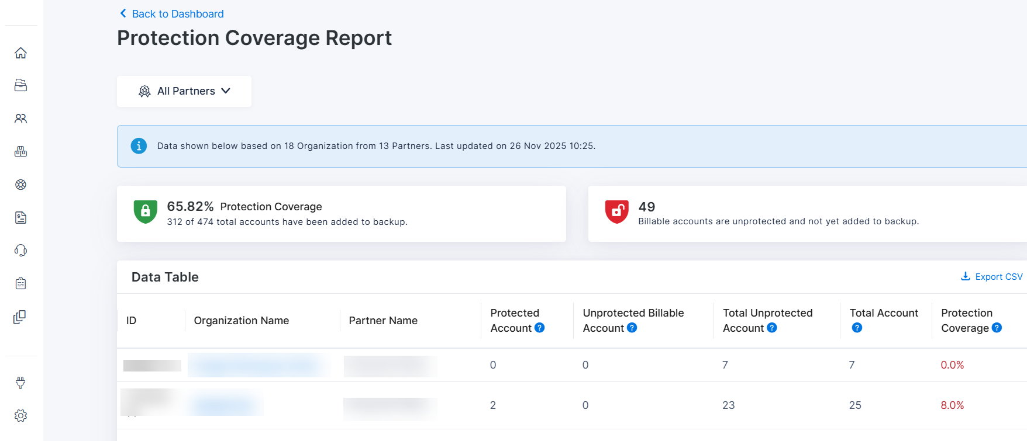The height and width of the screenshot is (441, 1027).
Task: Click the green shield lock icon
Action: click(x=146, y=211)
